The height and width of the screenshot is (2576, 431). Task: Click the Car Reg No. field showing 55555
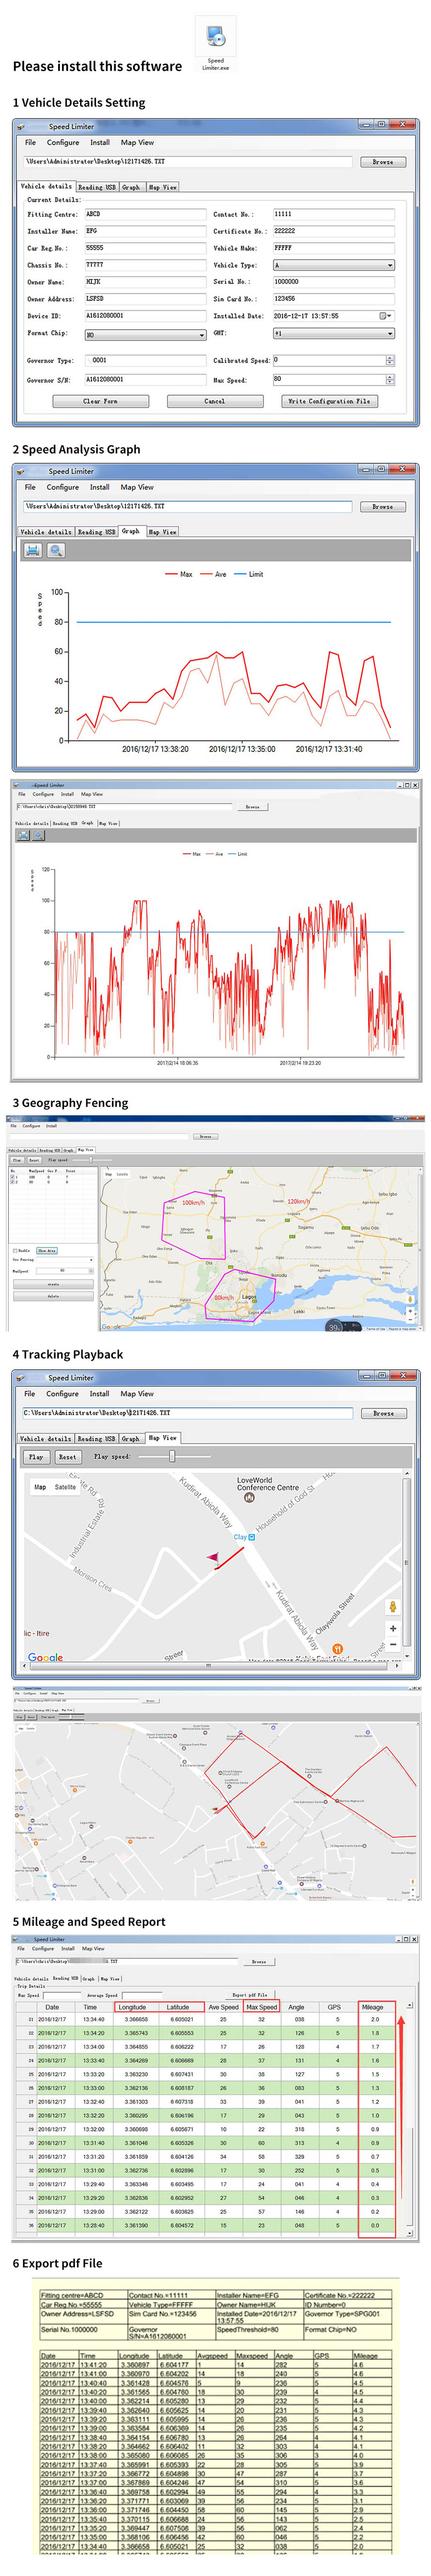145,248
